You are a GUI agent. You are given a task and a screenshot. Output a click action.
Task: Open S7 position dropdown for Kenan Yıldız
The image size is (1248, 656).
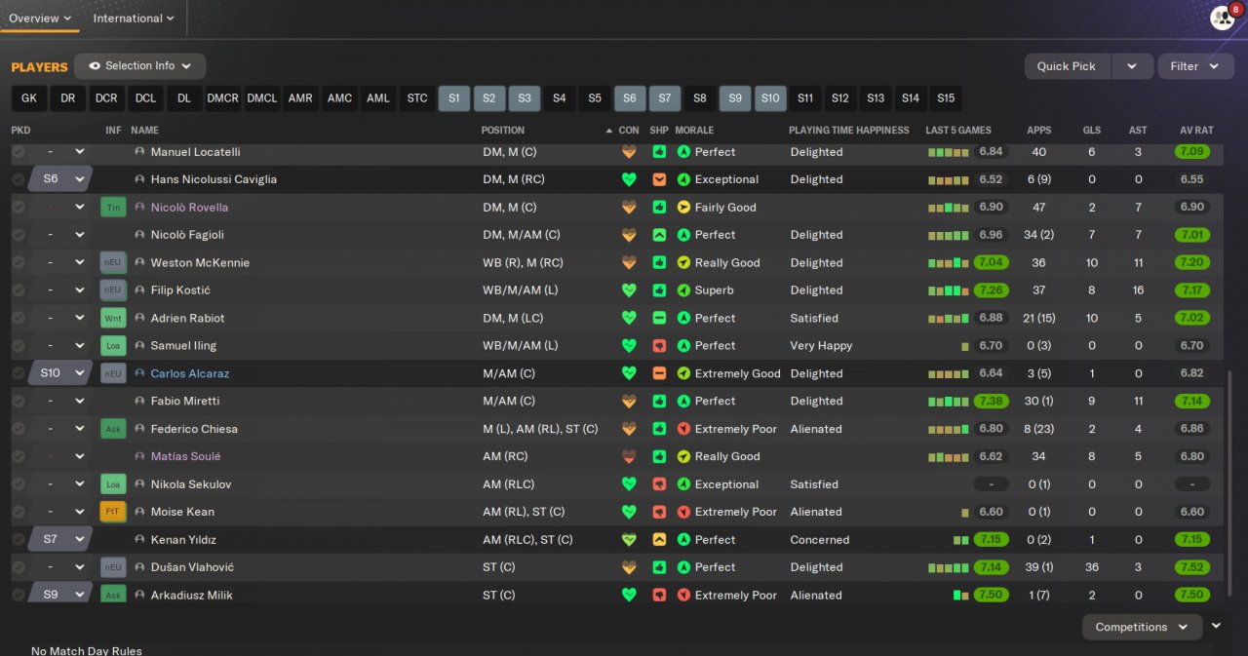click(x=60, y=539)
